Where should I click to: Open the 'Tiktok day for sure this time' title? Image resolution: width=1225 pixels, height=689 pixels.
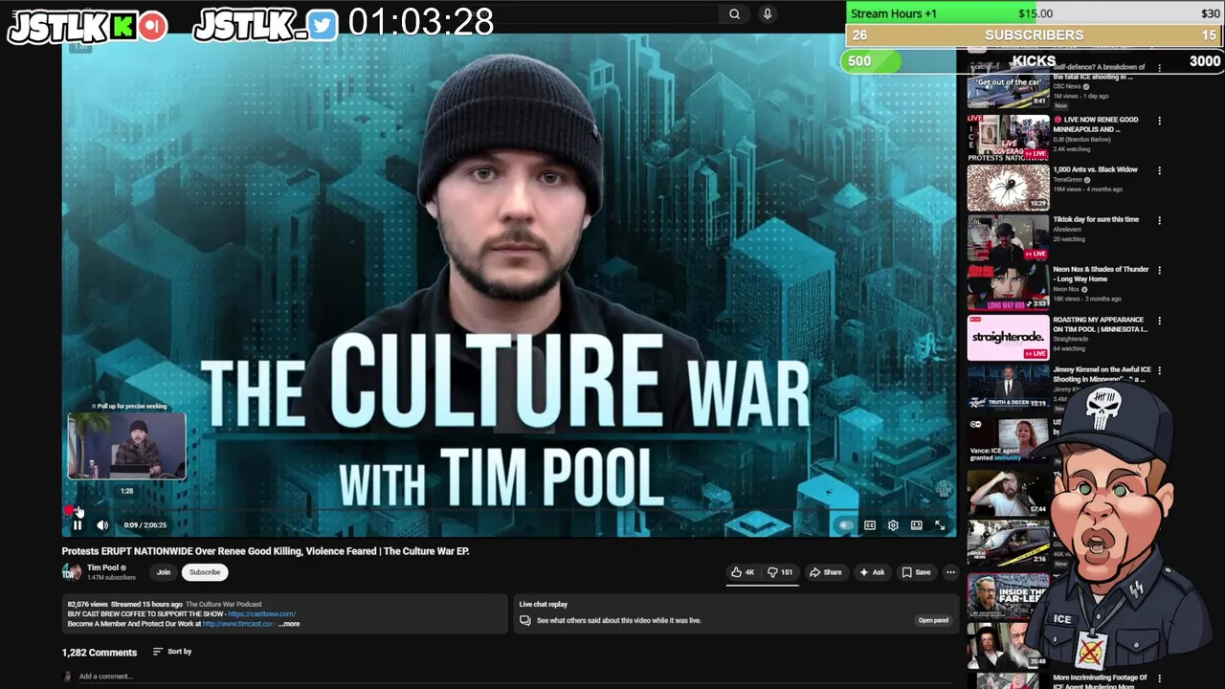point(1096,219)
